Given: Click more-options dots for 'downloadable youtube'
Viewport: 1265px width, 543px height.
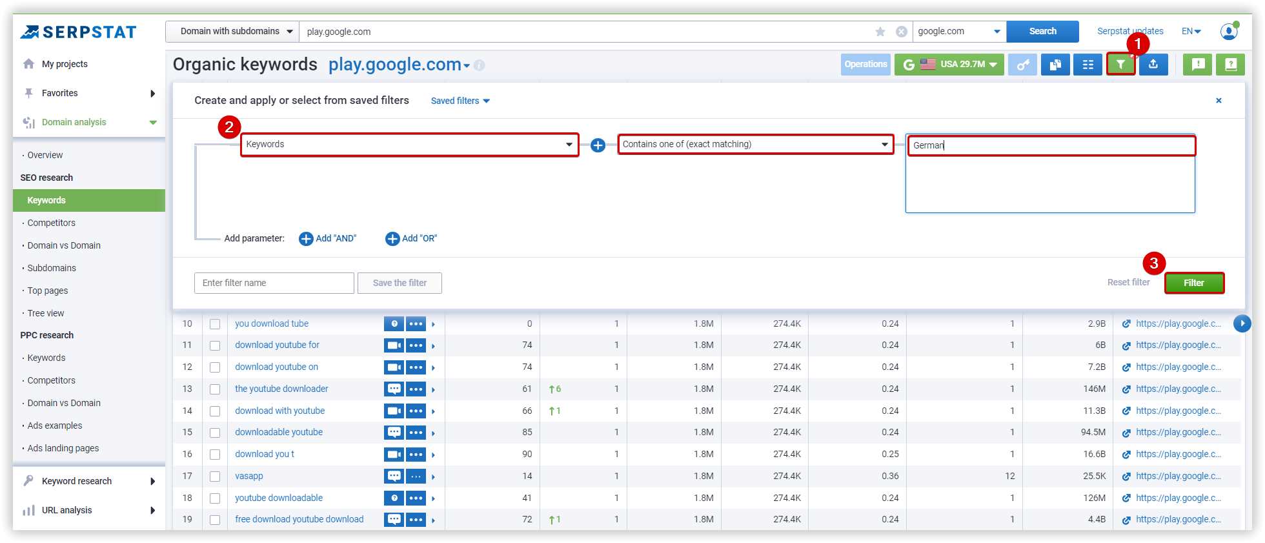Looking at the screenshot, I should [x=416, y=433].
